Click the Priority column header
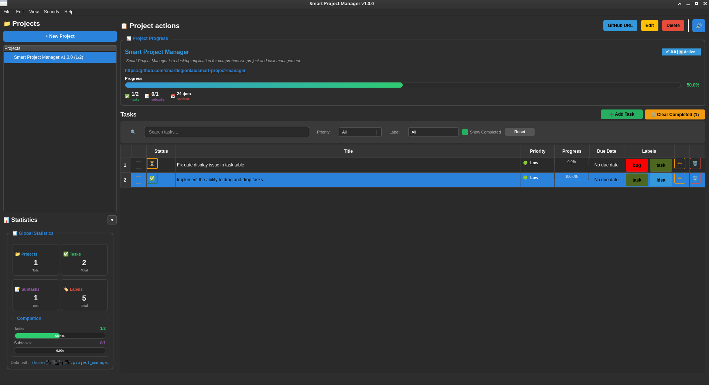 click(538, 151)
